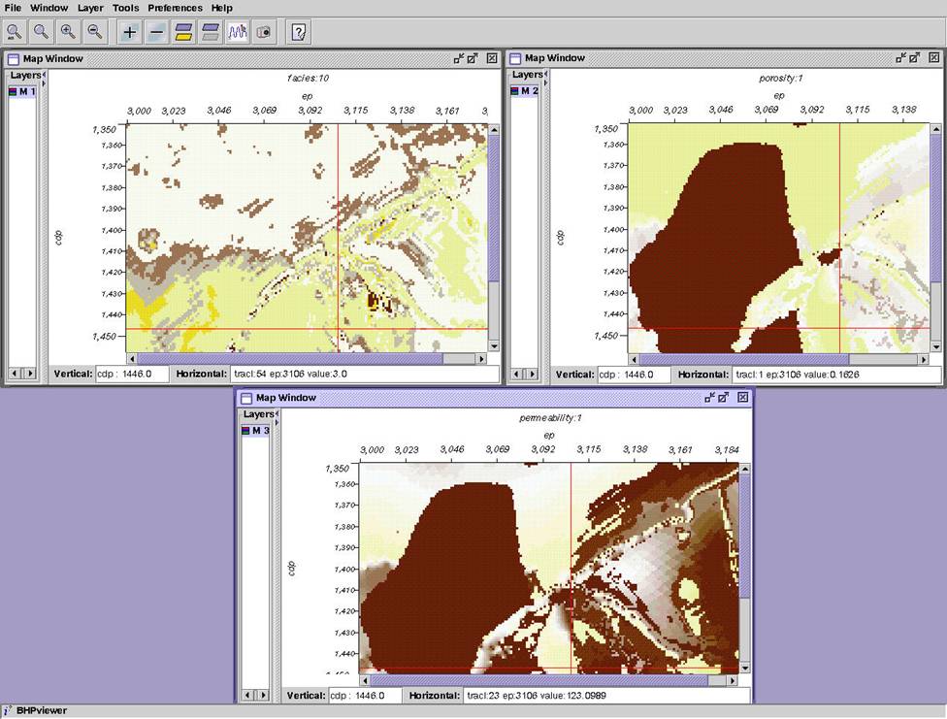Click porosity Horizontal value 0.1626 readout field
947x719 pixels.
tap(835, 375)
